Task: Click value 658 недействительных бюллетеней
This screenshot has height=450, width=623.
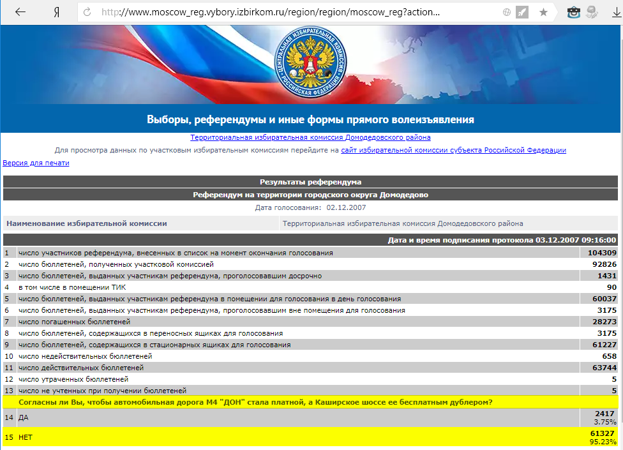Action: [610, 356]
